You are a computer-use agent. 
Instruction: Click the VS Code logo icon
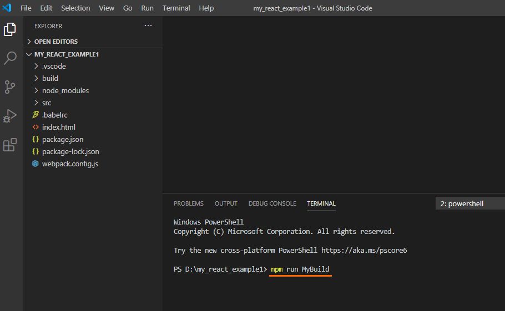[8, 8]
